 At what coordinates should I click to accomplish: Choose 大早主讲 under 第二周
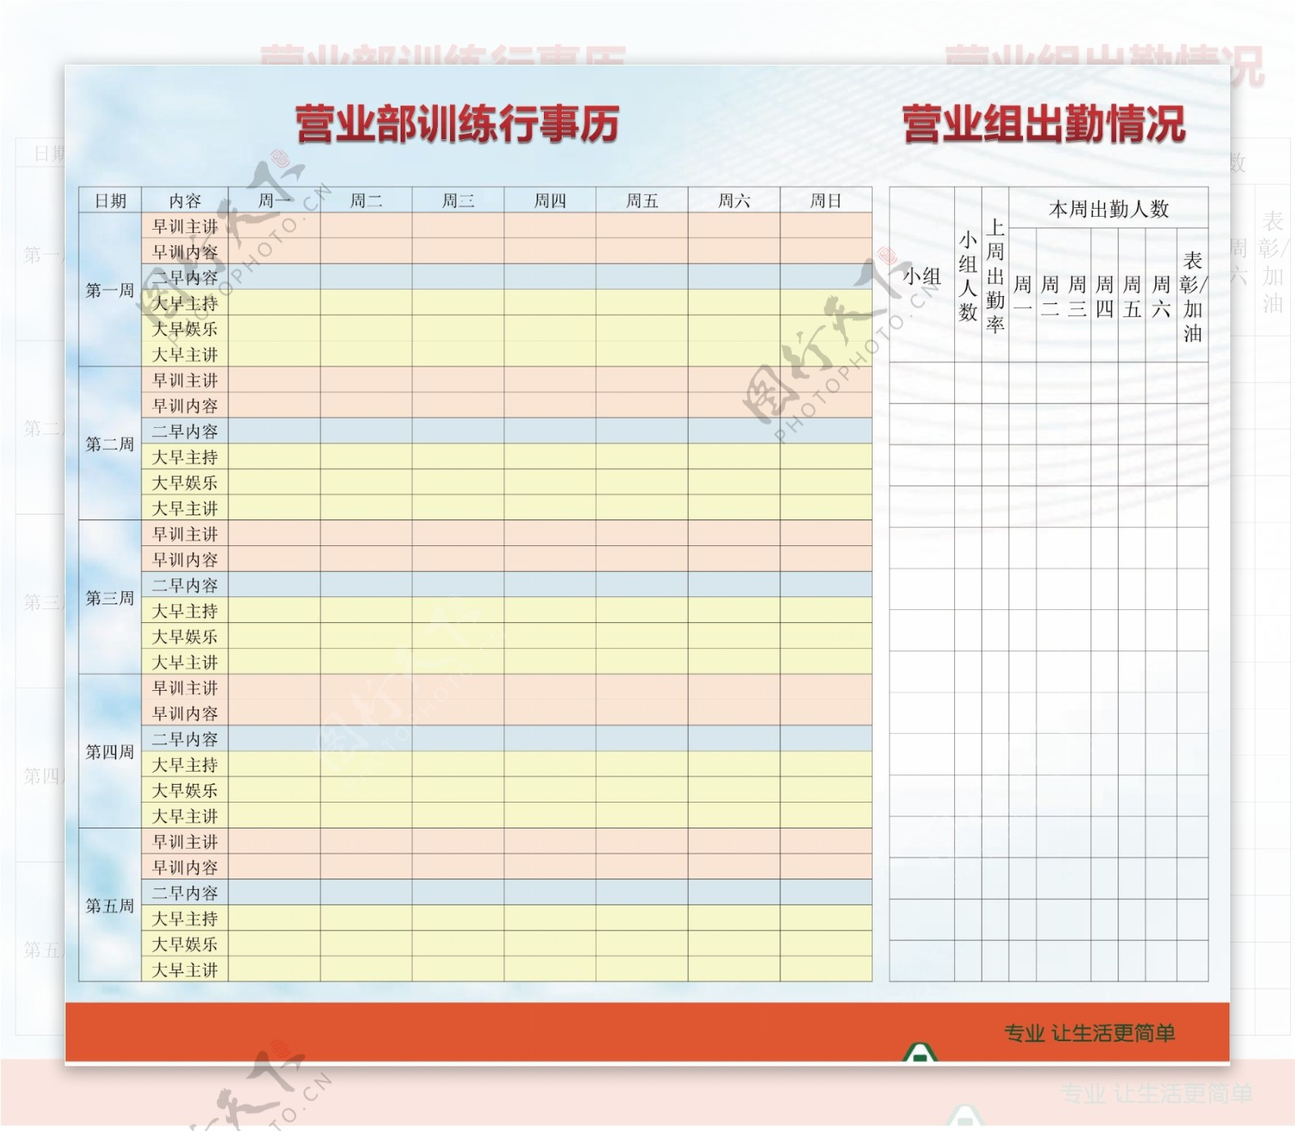[185, 508]
